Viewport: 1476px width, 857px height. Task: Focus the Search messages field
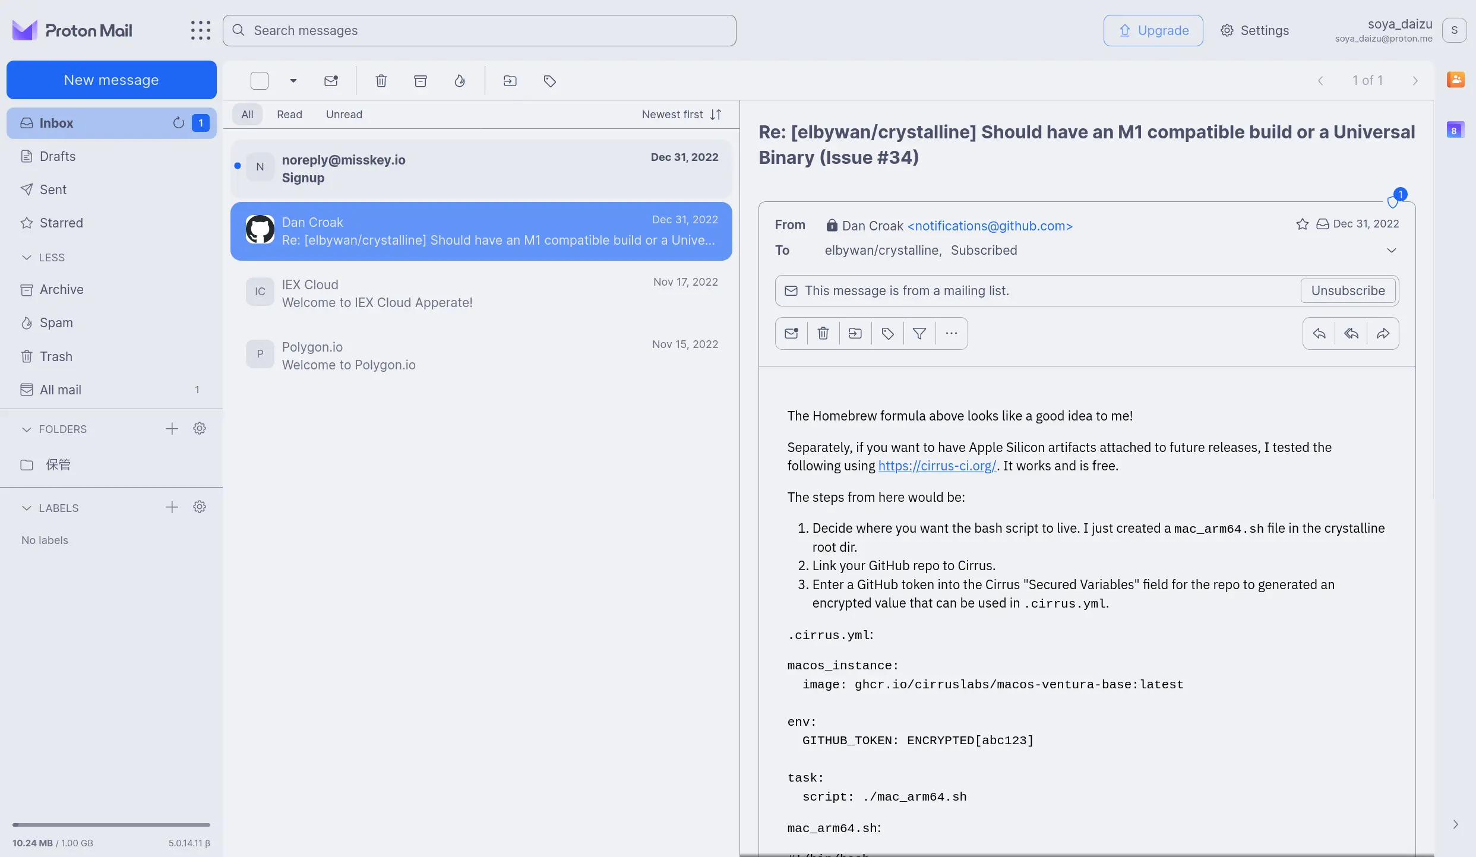click(x=479, y=30)
